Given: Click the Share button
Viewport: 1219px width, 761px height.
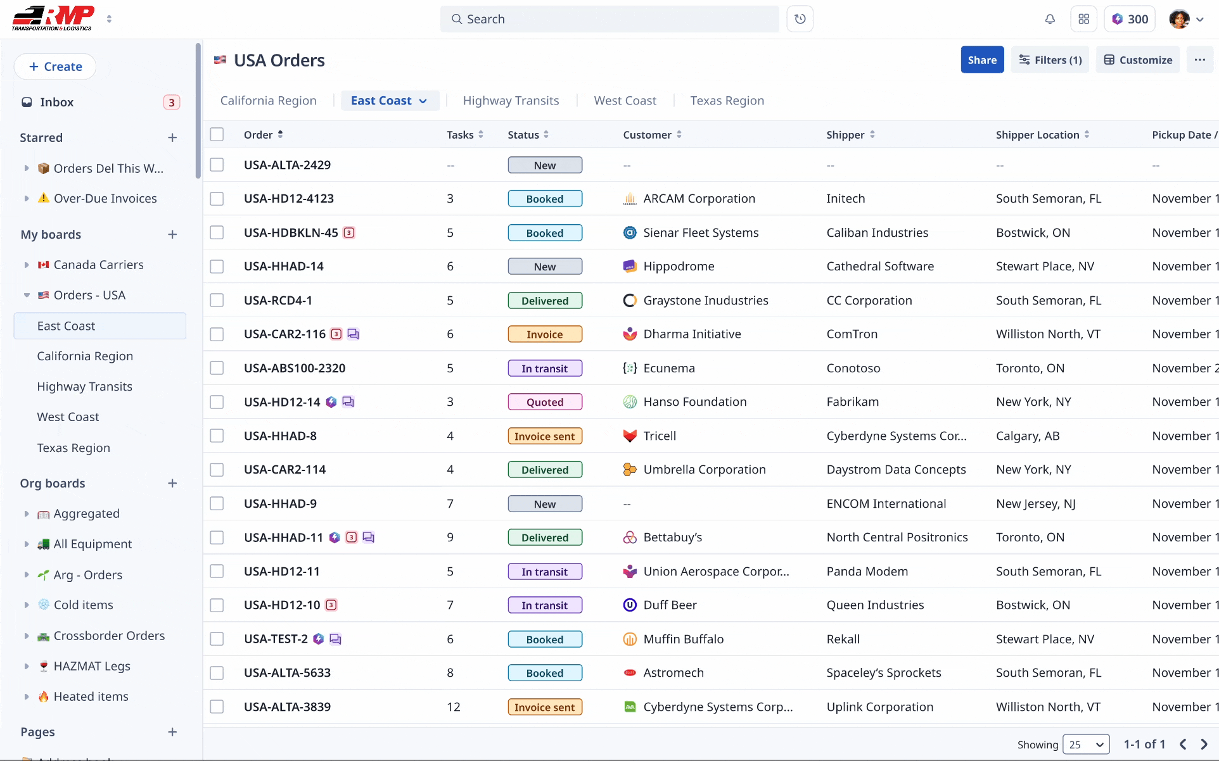Looking at the screenshot, I should (982, 60).
